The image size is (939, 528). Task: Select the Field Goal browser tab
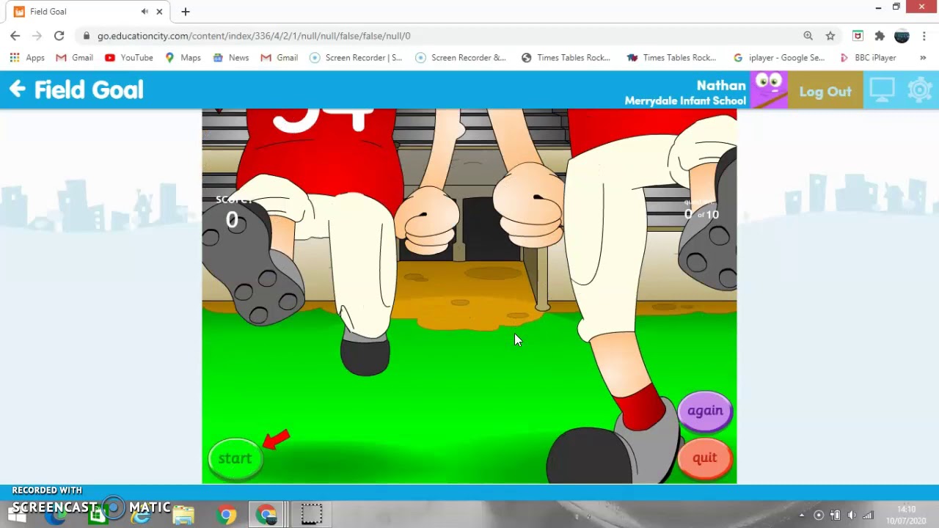(88, 12)
